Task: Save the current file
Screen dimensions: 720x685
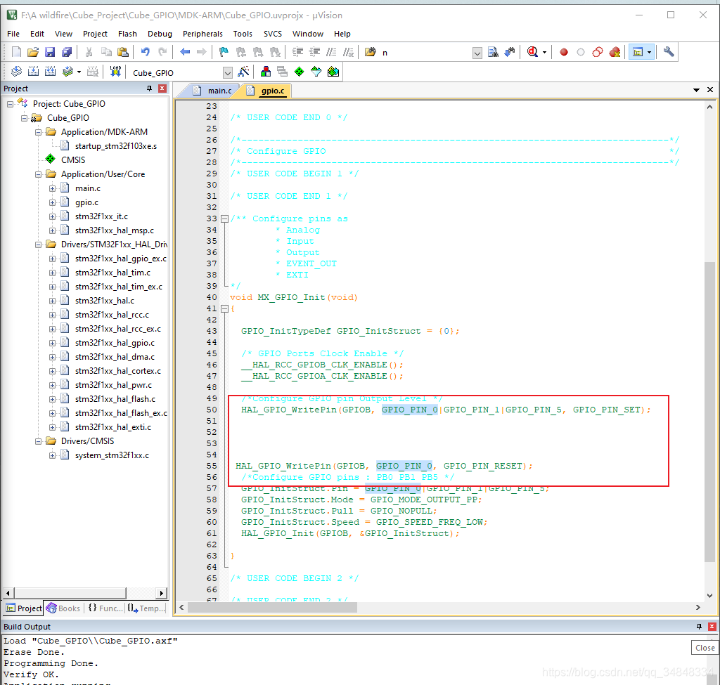Action: coord(50,52)
